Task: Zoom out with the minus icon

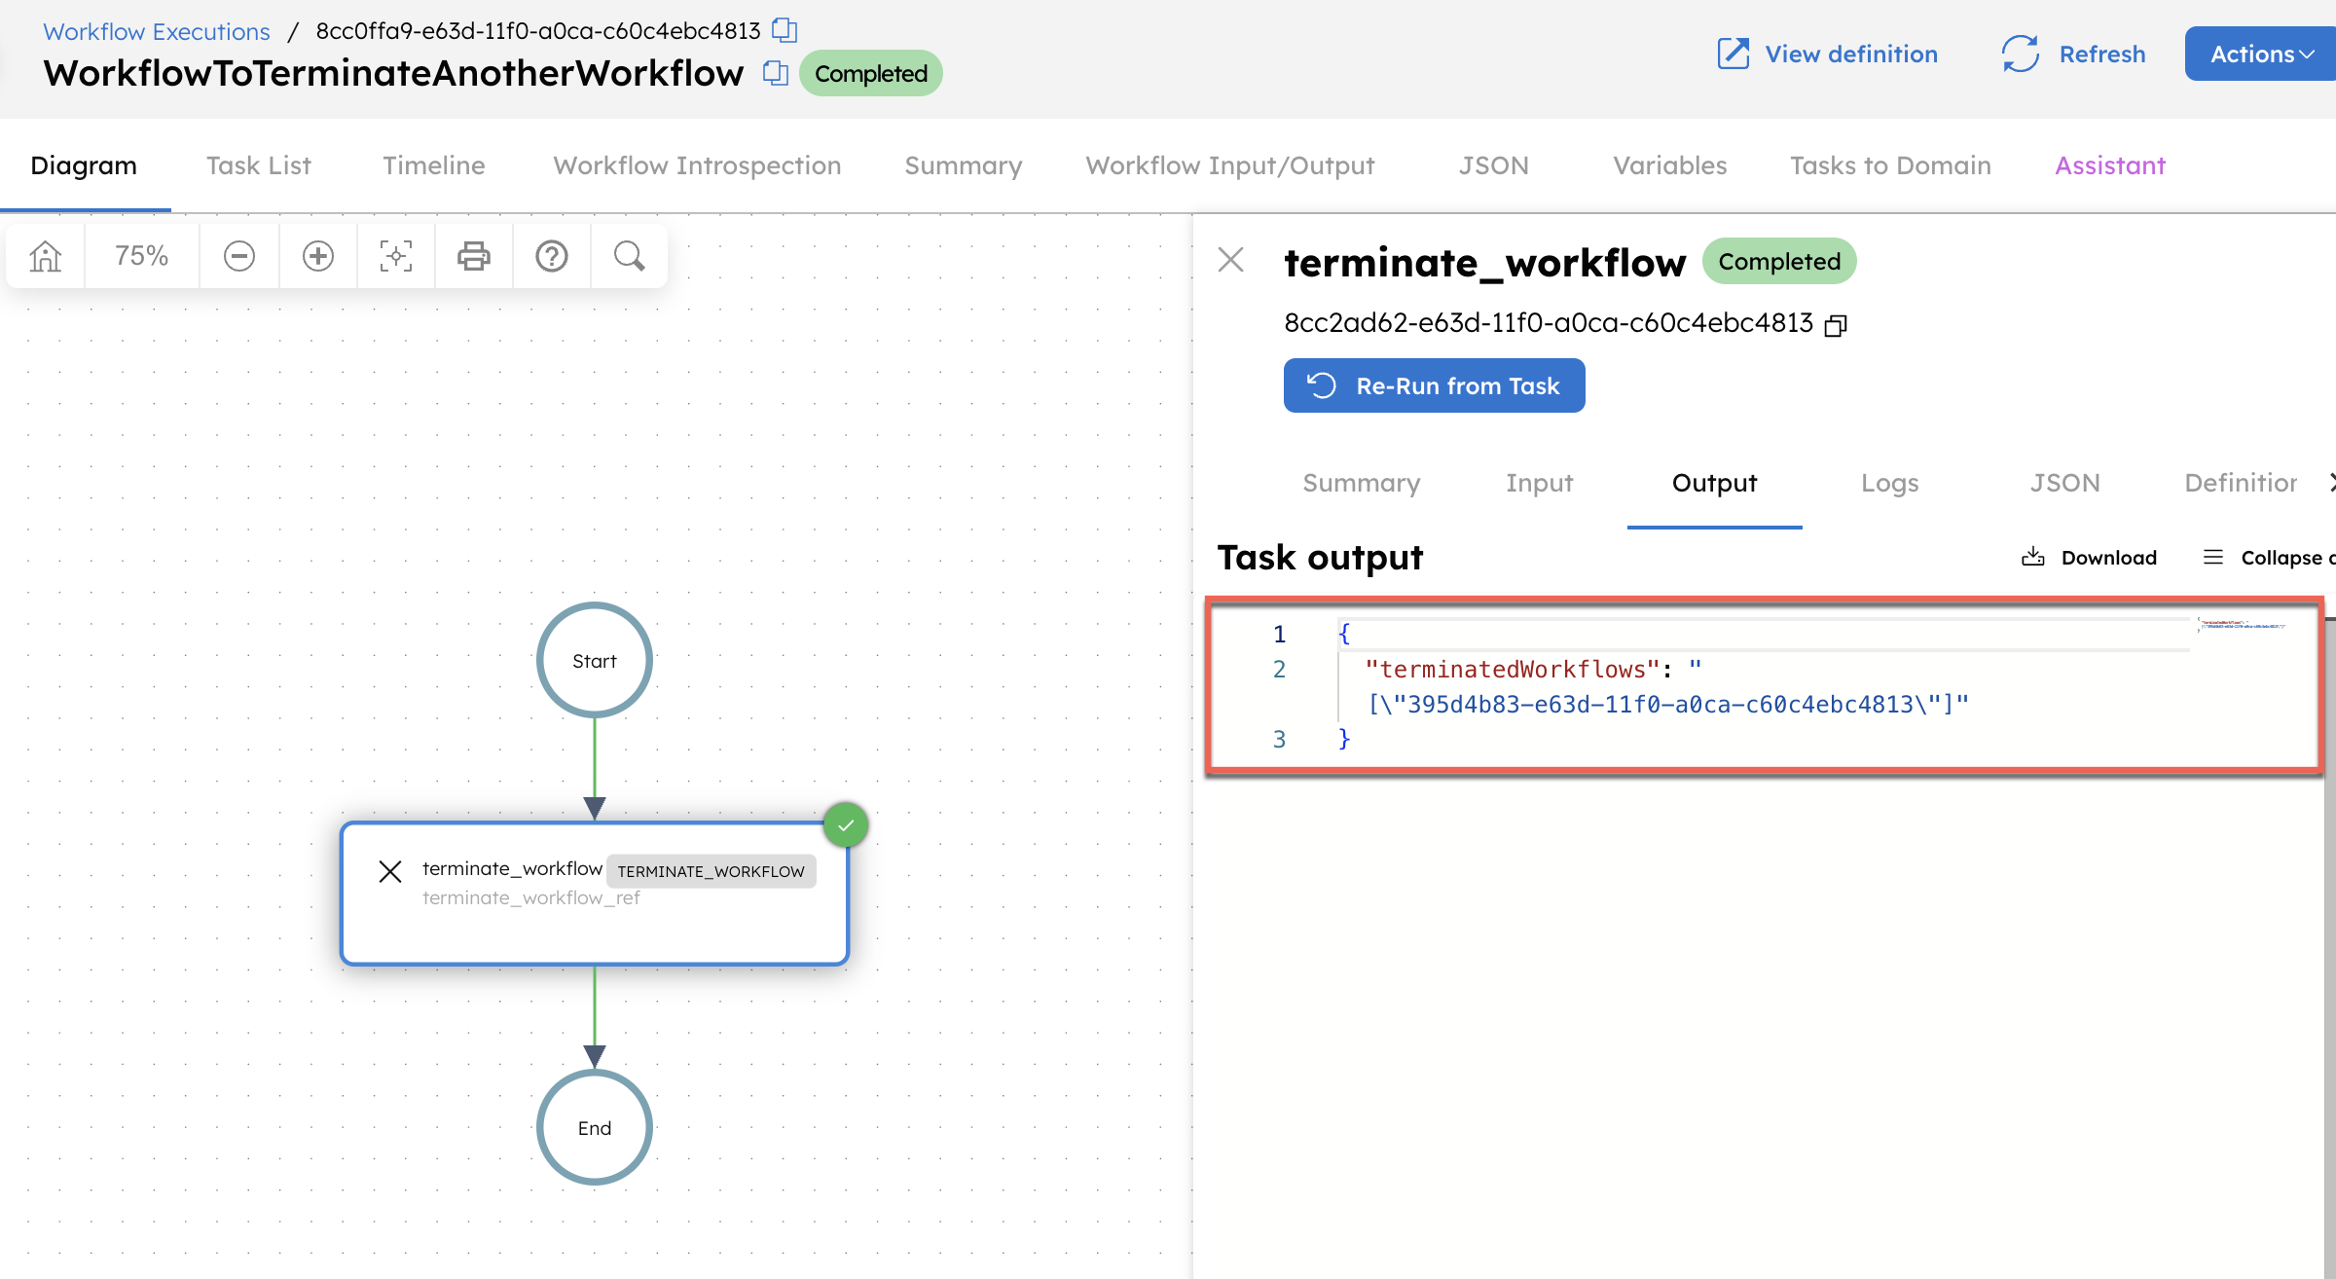Action: [239, 256]
